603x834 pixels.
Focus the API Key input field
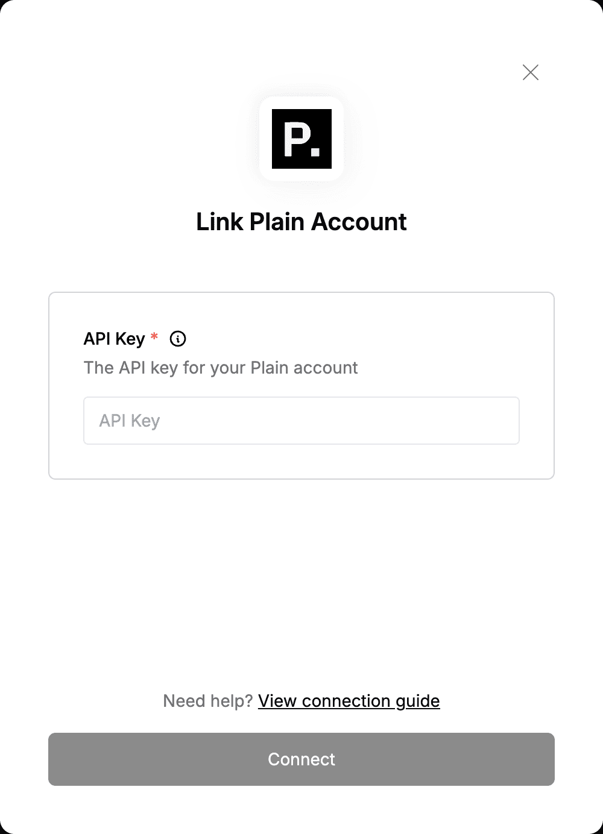tap(301, 421)
